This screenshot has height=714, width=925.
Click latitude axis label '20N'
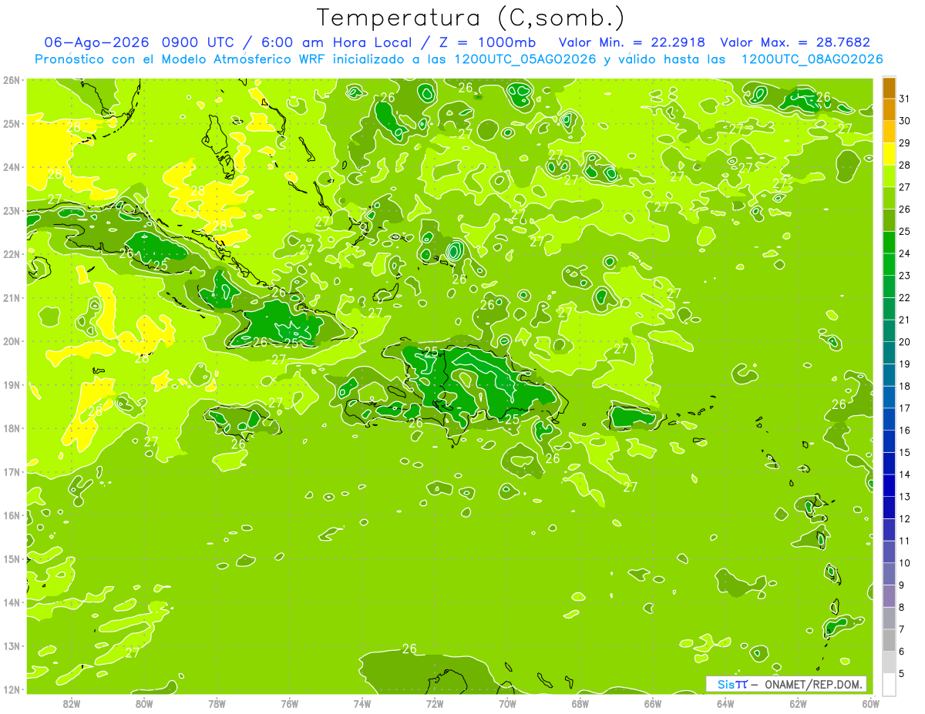tap(12, 341)
